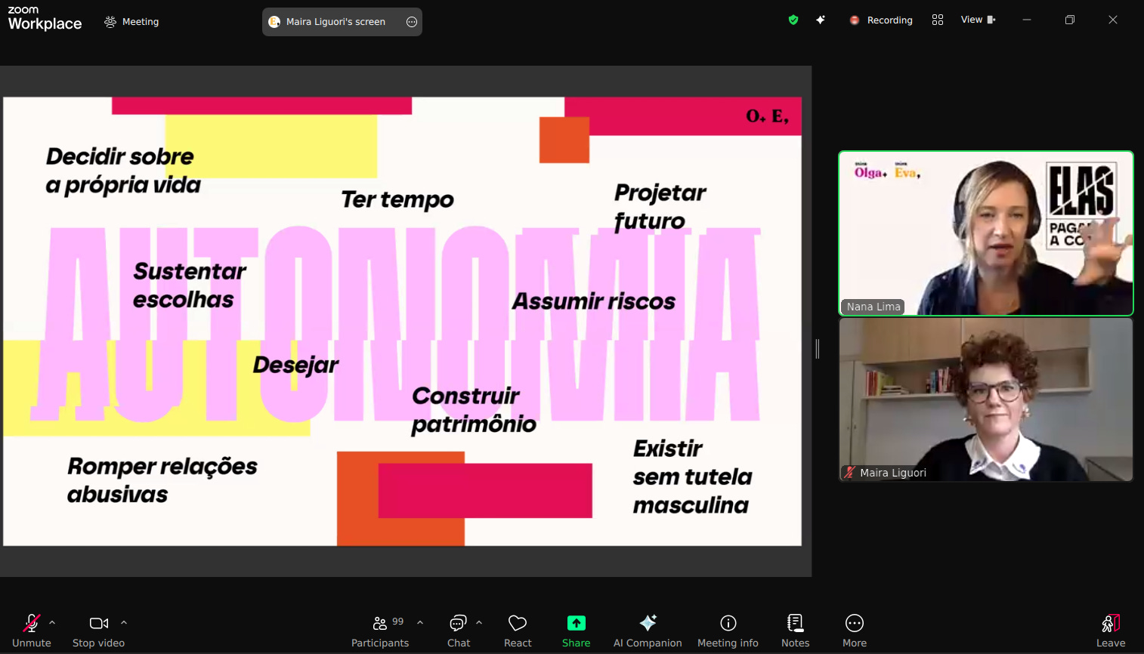The height and width of the screenshot is (654, 1144).
Task: Select the Meeting tab
Action: 131,22
